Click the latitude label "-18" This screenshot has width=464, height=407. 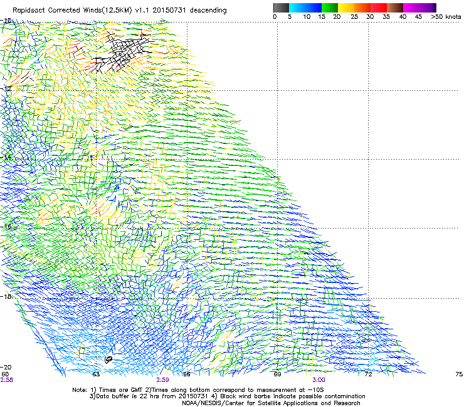[6, 296]
